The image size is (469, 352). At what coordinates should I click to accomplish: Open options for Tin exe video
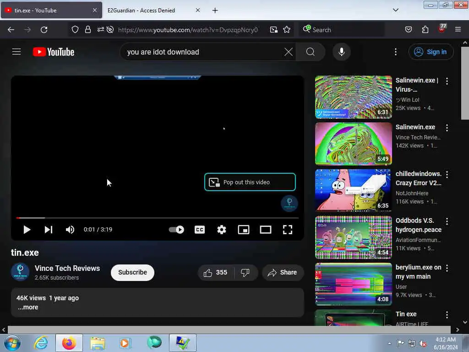tap(447, 314)
